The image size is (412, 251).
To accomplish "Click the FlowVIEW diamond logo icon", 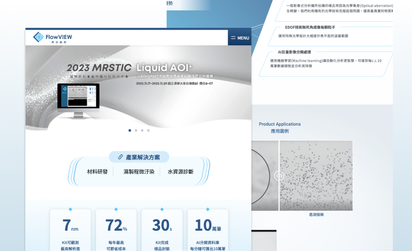I will click(39, 37).
